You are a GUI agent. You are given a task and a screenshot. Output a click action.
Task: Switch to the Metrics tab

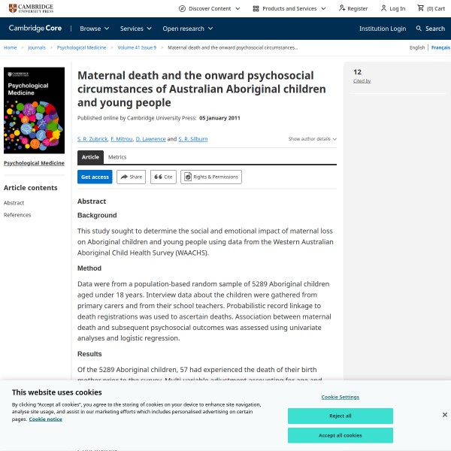pos(117,157)
